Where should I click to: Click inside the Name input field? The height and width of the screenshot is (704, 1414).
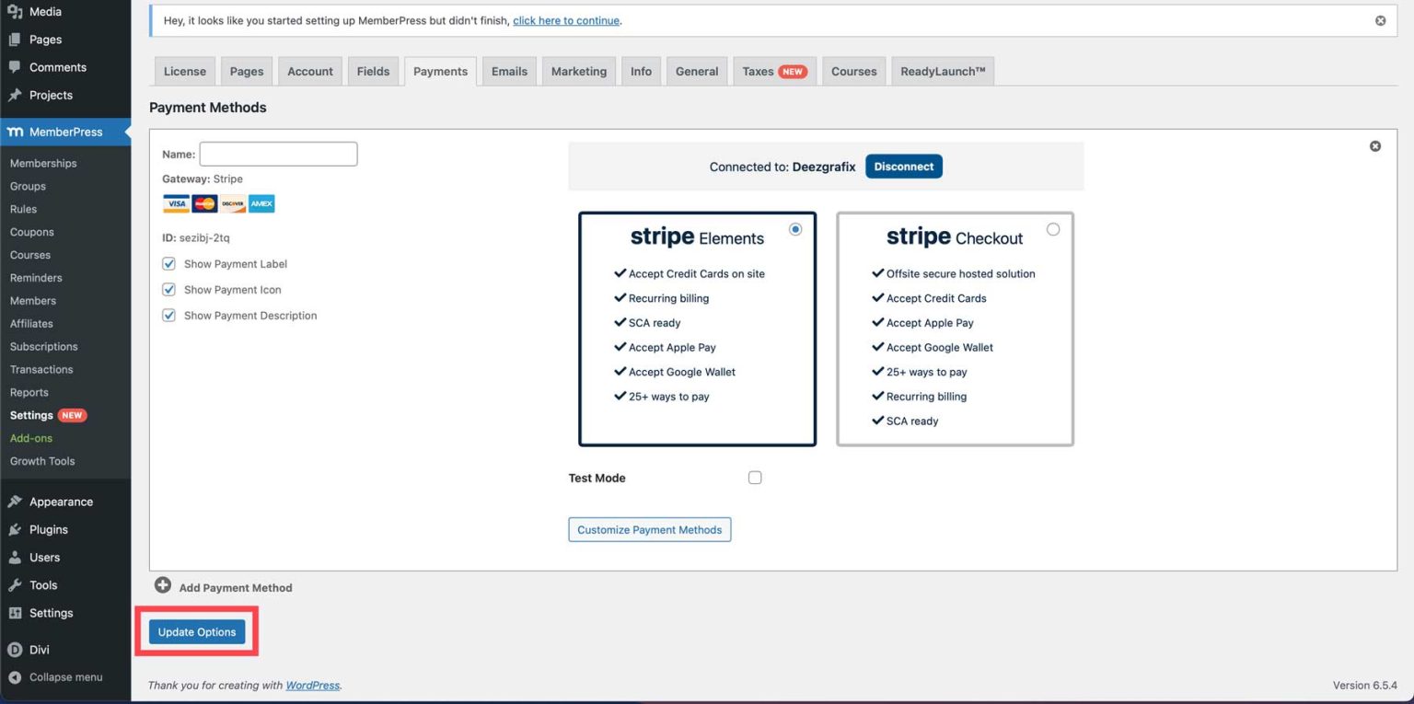278,154
